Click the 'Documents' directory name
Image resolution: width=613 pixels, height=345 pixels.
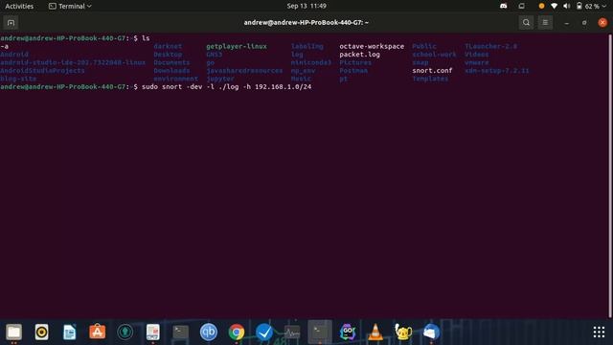(171, 62)
